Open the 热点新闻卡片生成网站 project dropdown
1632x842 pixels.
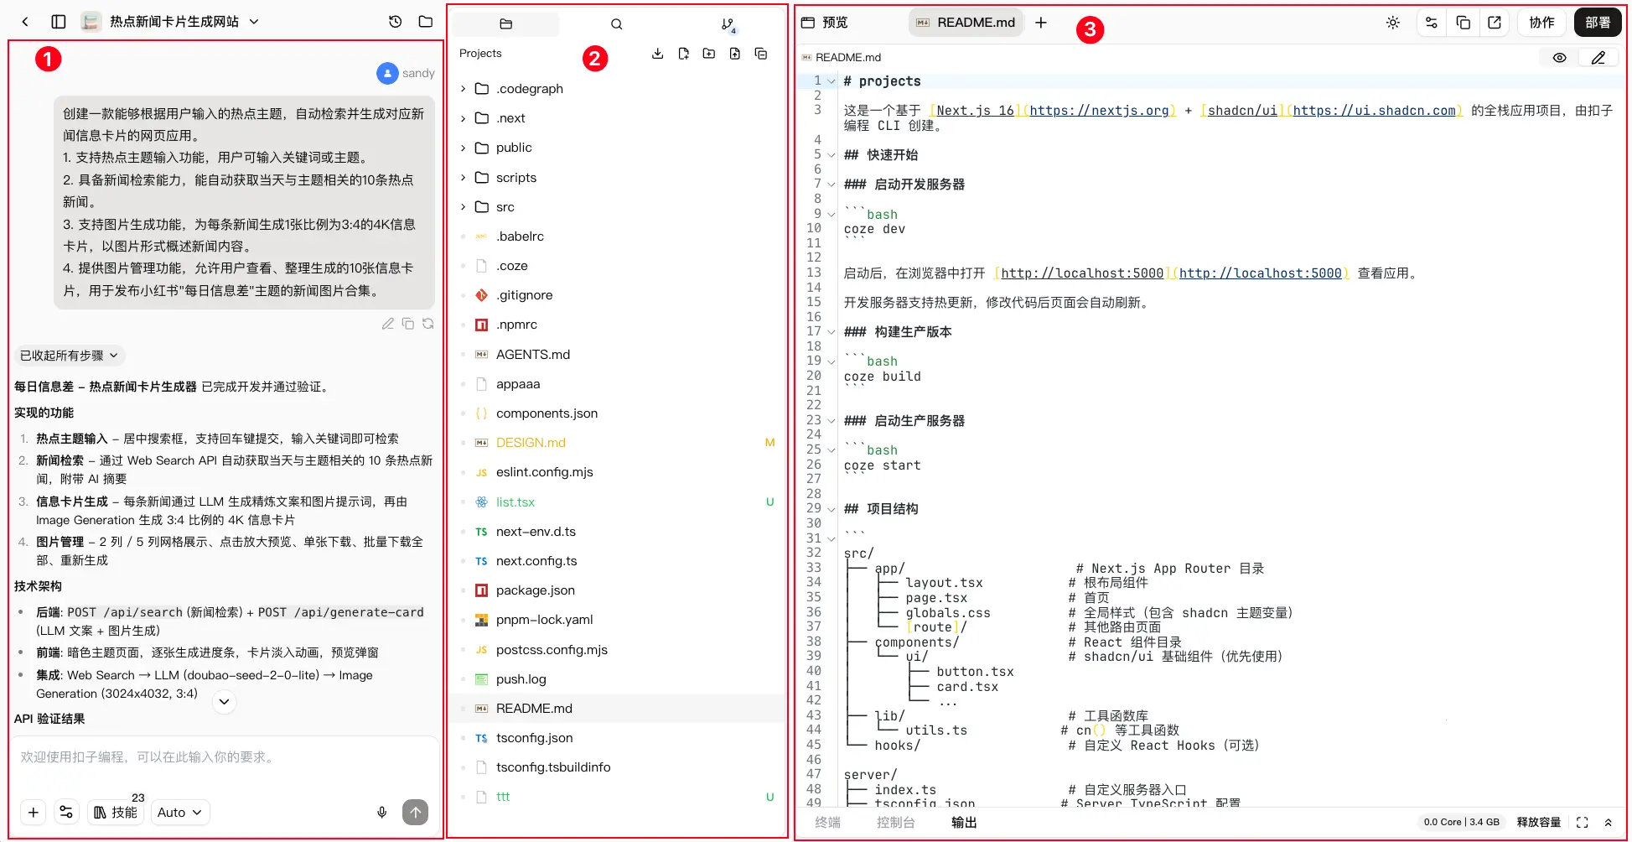[254, 22]
